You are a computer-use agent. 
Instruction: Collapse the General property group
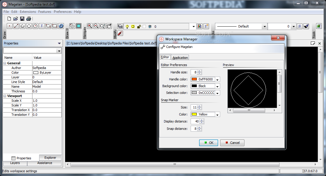[5, 63]
